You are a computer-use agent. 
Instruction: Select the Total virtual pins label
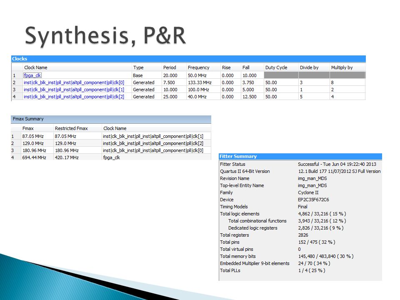coord(237,250)
